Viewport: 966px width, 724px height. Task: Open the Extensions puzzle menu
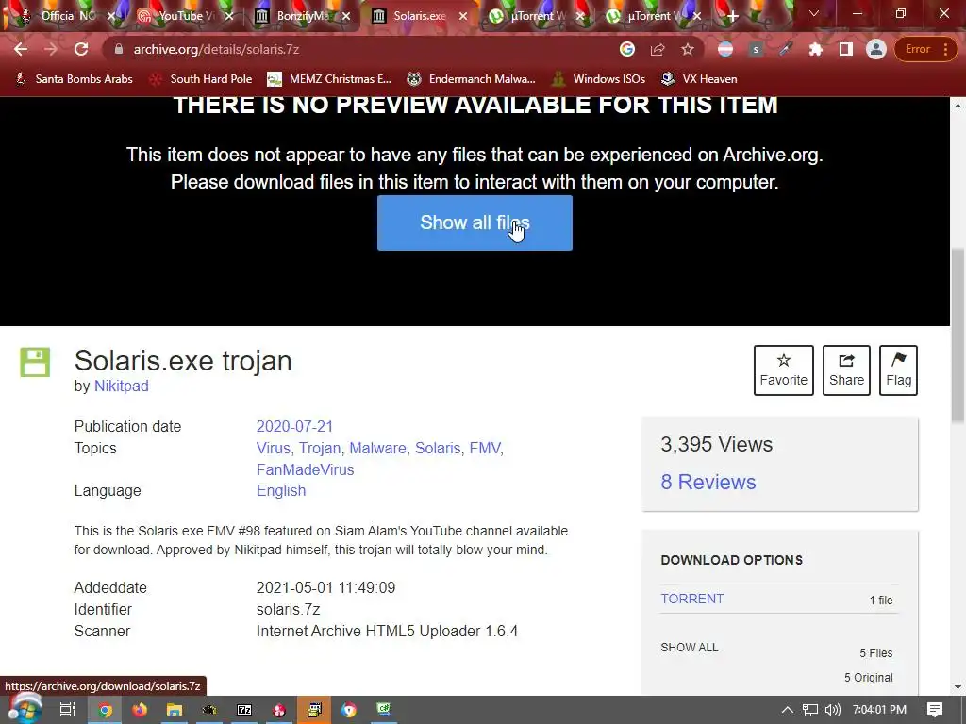pos(816,49)
